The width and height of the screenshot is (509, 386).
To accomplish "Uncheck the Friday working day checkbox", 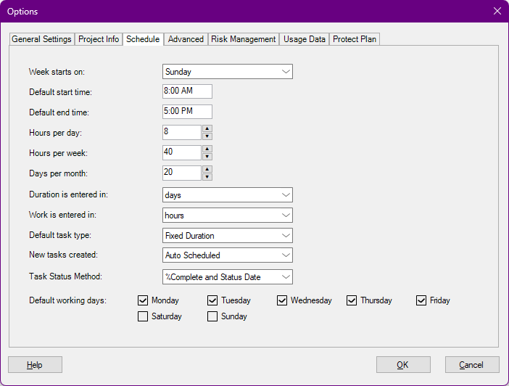I will pyautogui.click(x=421, y=300).
